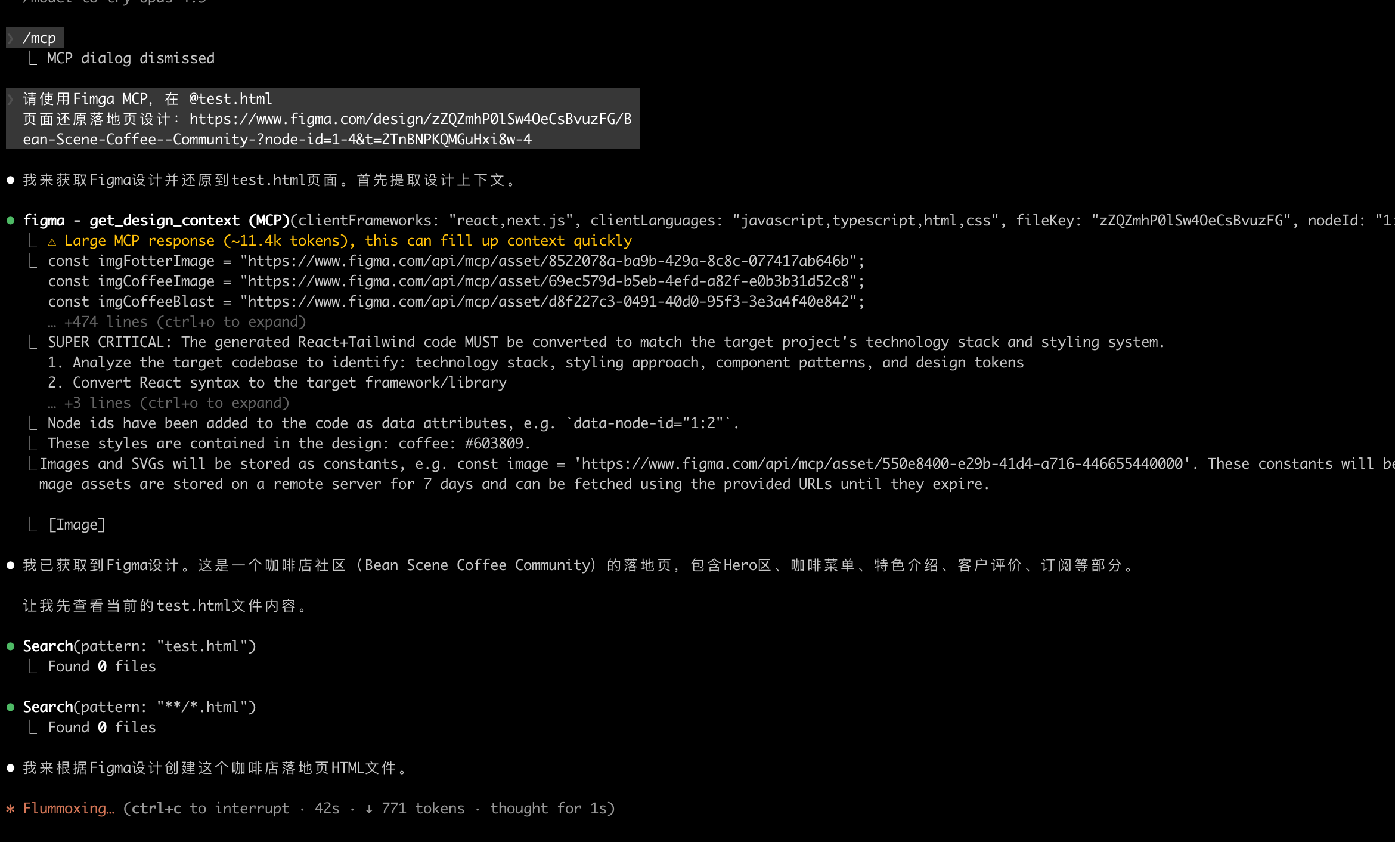Click the orange spinner asterisk beside Flummoxing
The image size is (1395, 842).
coord(10,809)
